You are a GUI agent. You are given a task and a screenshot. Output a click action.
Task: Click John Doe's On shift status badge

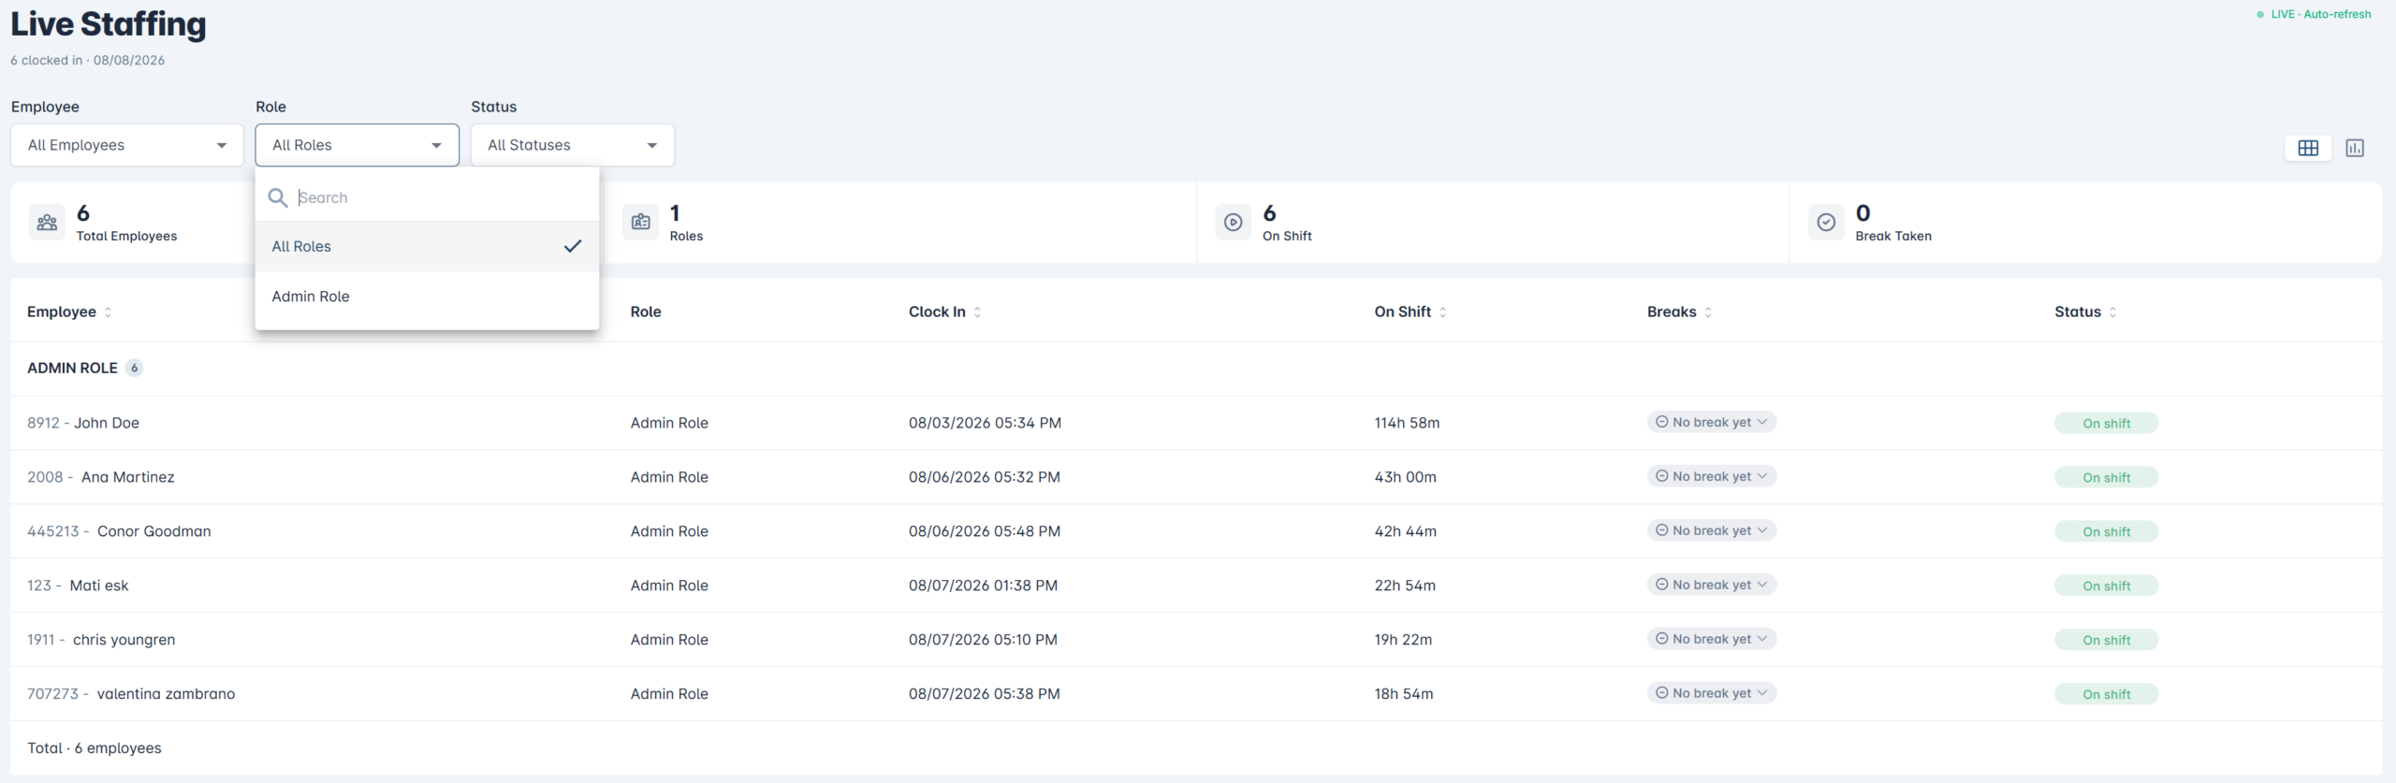click(x=2106, y=423)
